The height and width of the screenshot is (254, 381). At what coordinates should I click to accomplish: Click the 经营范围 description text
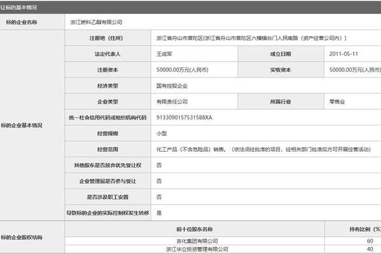click(264, 150)
